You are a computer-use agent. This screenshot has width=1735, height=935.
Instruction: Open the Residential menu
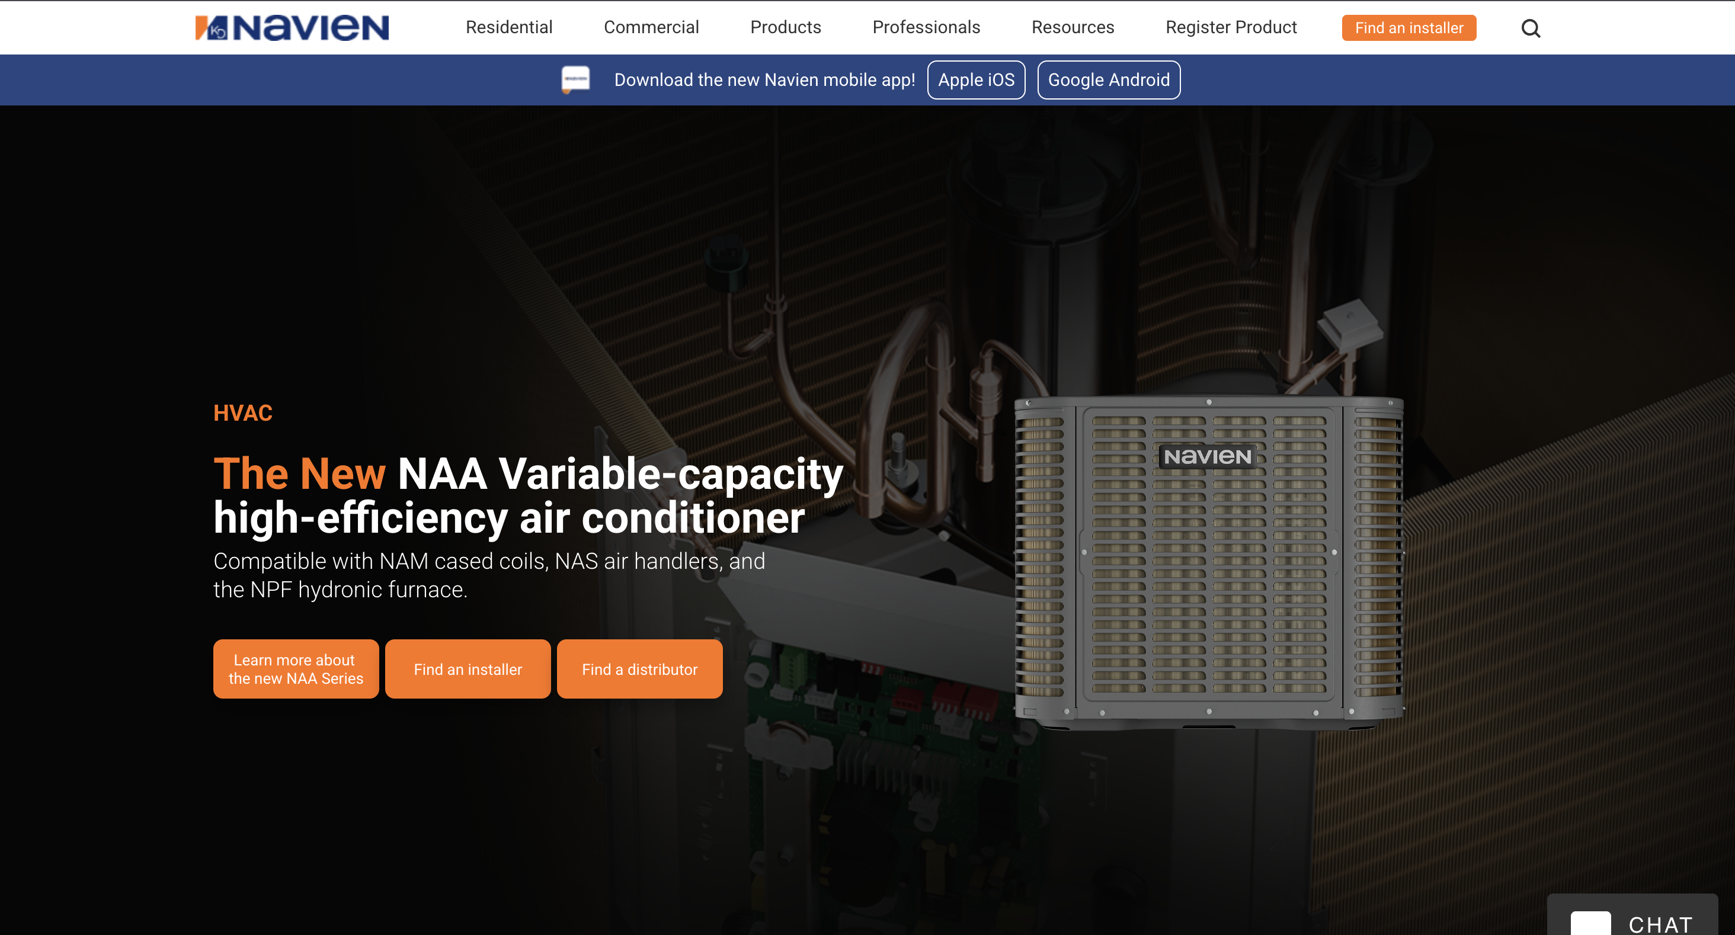click(508, 28)
